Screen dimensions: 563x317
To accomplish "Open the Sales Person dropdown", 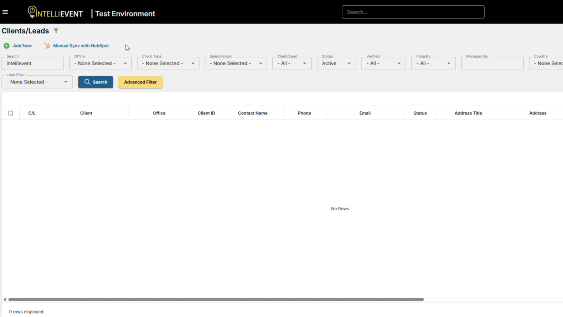I will coord(236,63).
